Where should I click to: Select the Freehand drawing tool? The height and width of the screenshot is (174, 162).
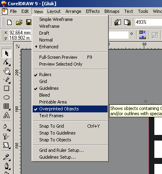click(x=6, y=80)
